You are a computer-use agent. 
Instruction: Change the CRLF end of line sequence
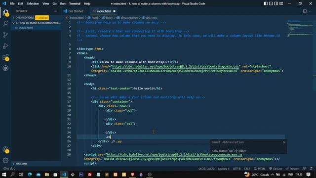tap(247, 169)
